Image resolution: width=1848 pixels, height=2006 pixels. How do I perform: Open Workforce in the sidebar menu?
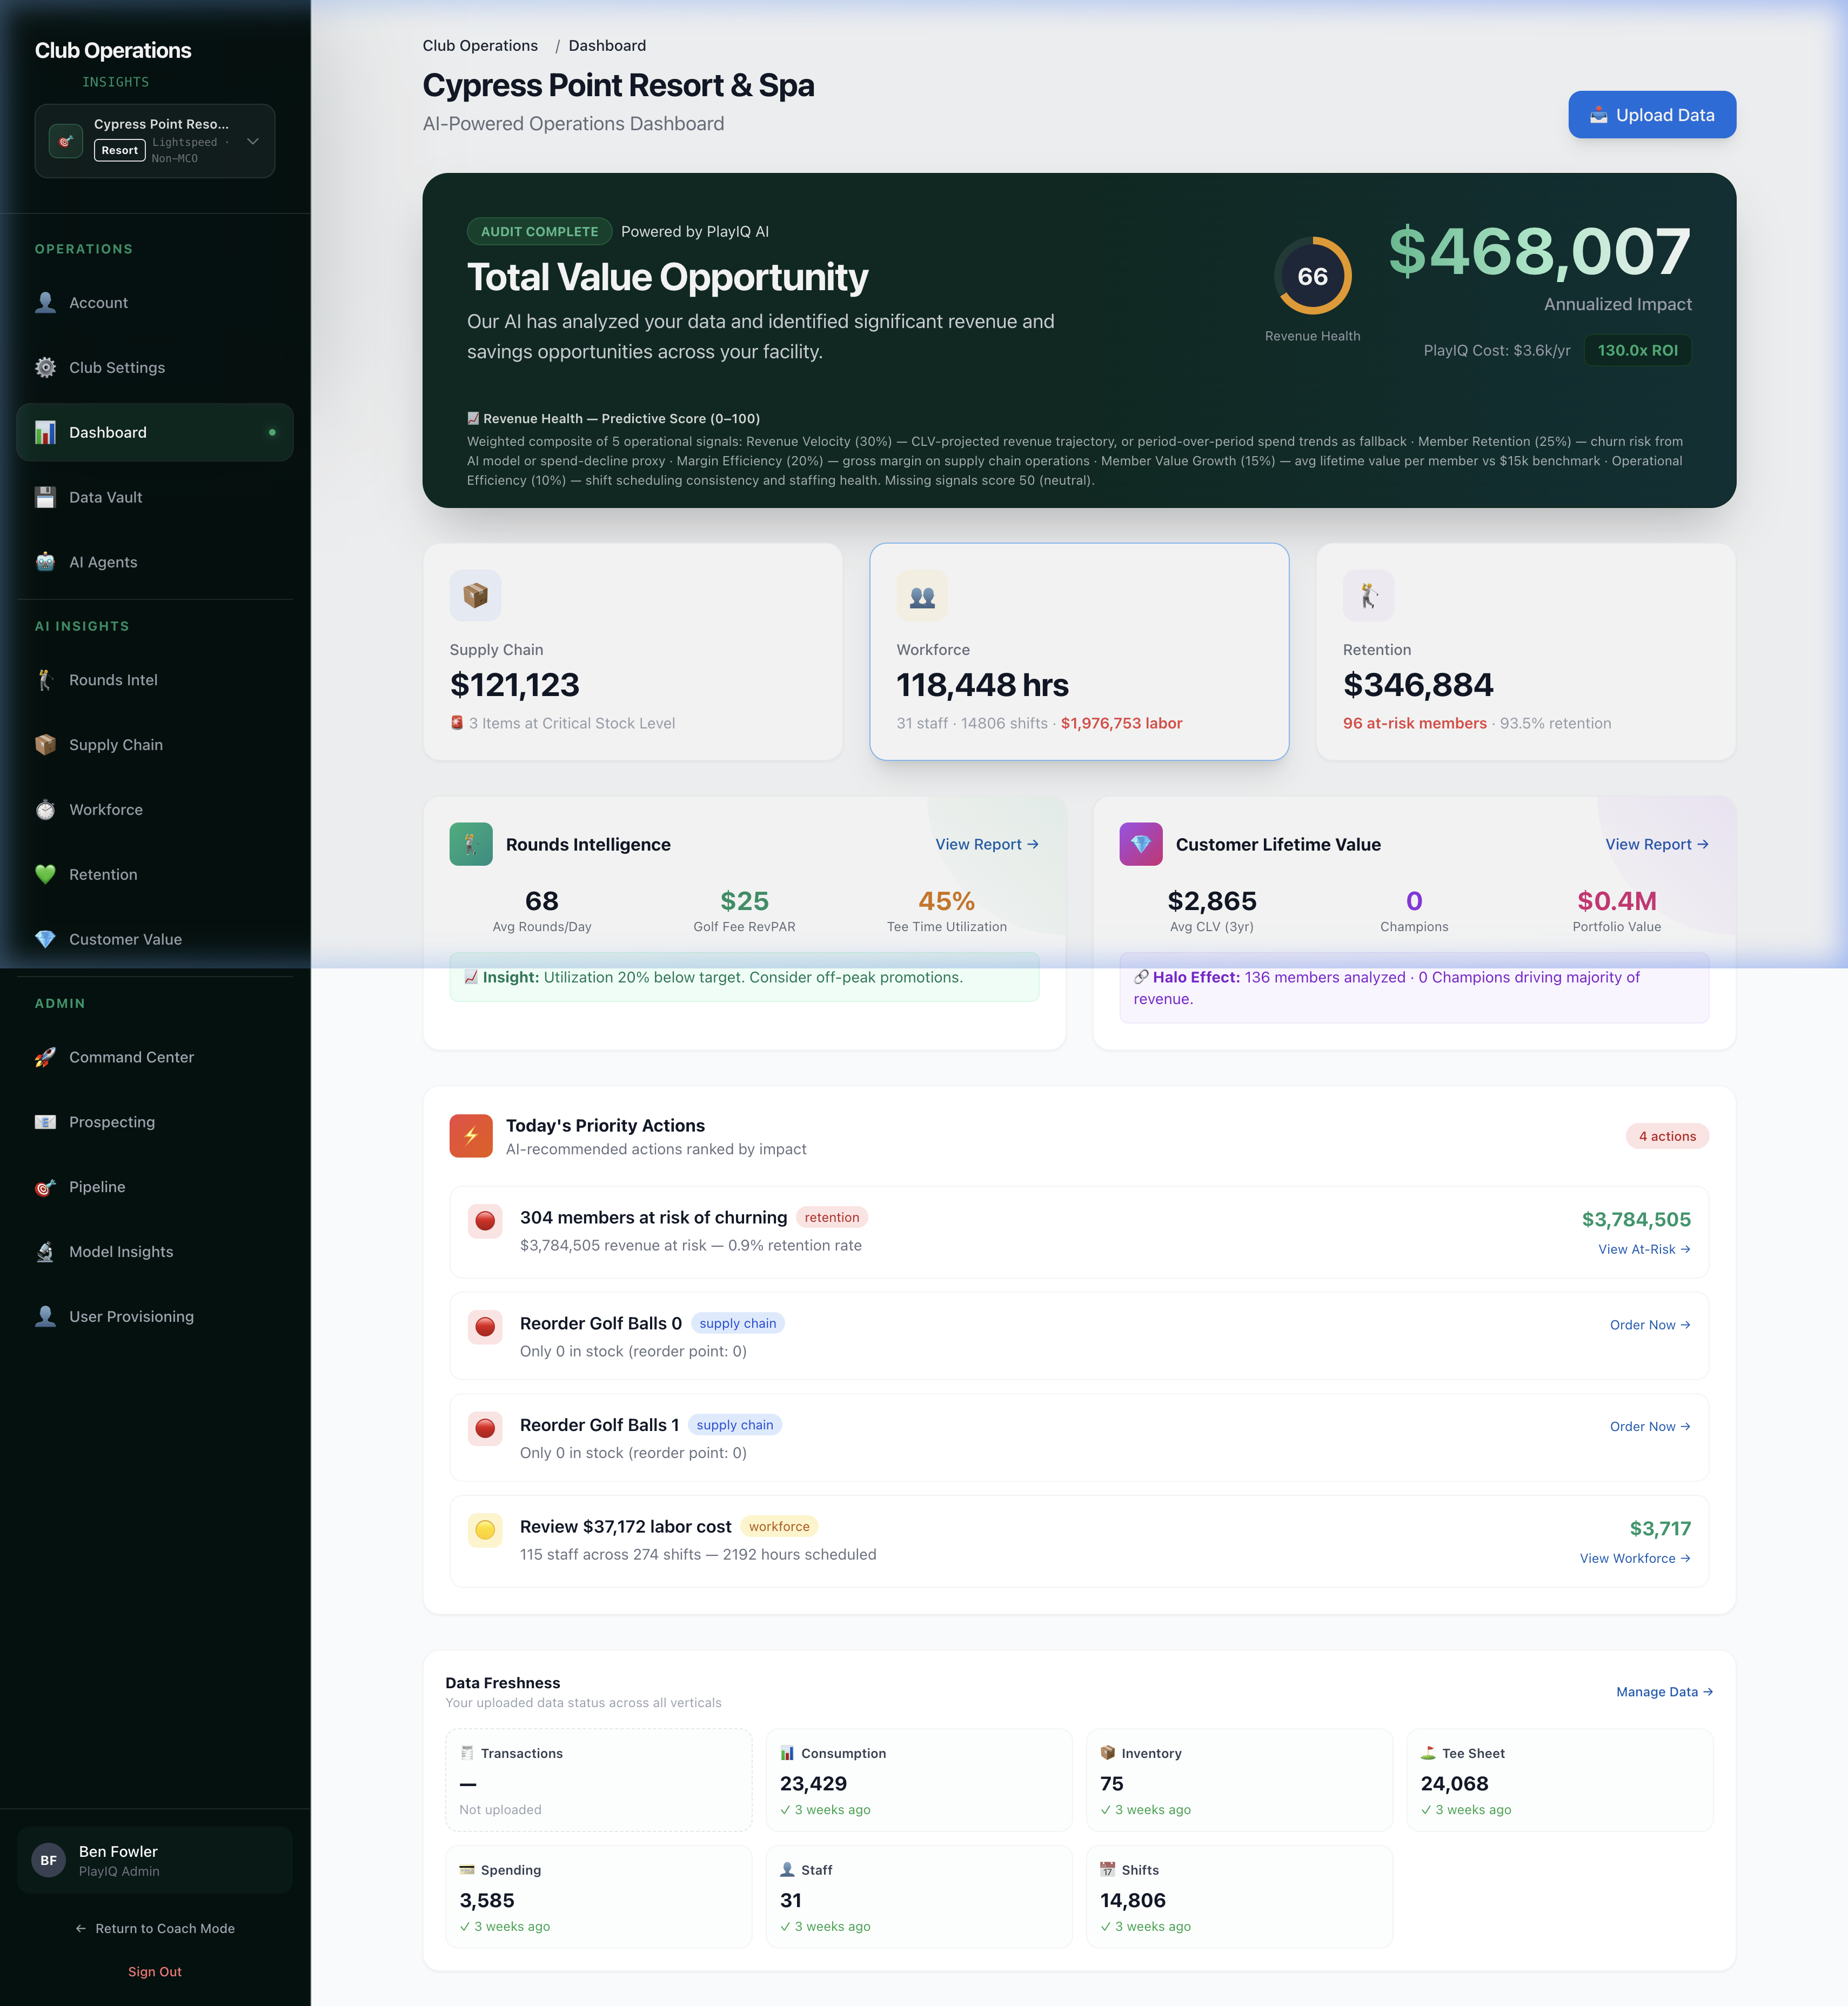click(x=105, y=810)
